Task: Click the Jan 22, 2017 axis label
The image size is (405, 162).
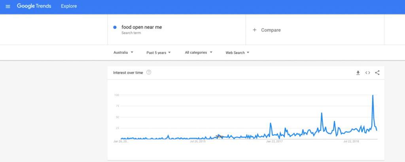Action: click(274, 141)
